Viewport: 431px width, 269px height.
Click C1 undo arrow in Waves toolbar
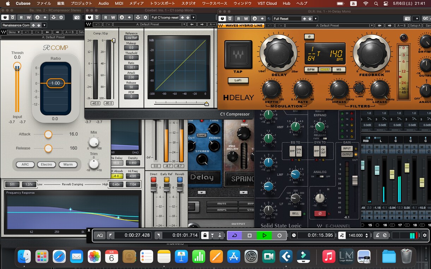point(98,24)
